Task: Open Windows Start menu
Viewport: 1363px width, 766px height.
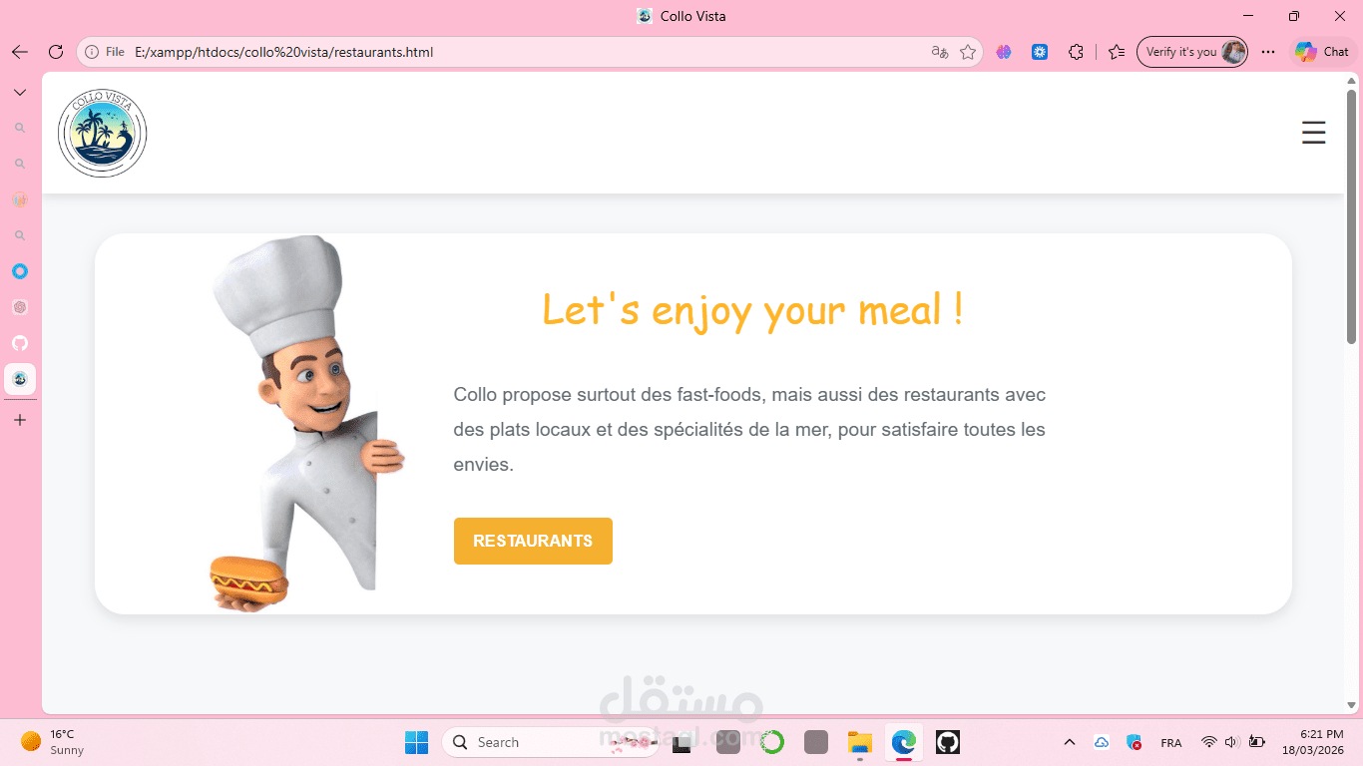Action: click(416, 742)
